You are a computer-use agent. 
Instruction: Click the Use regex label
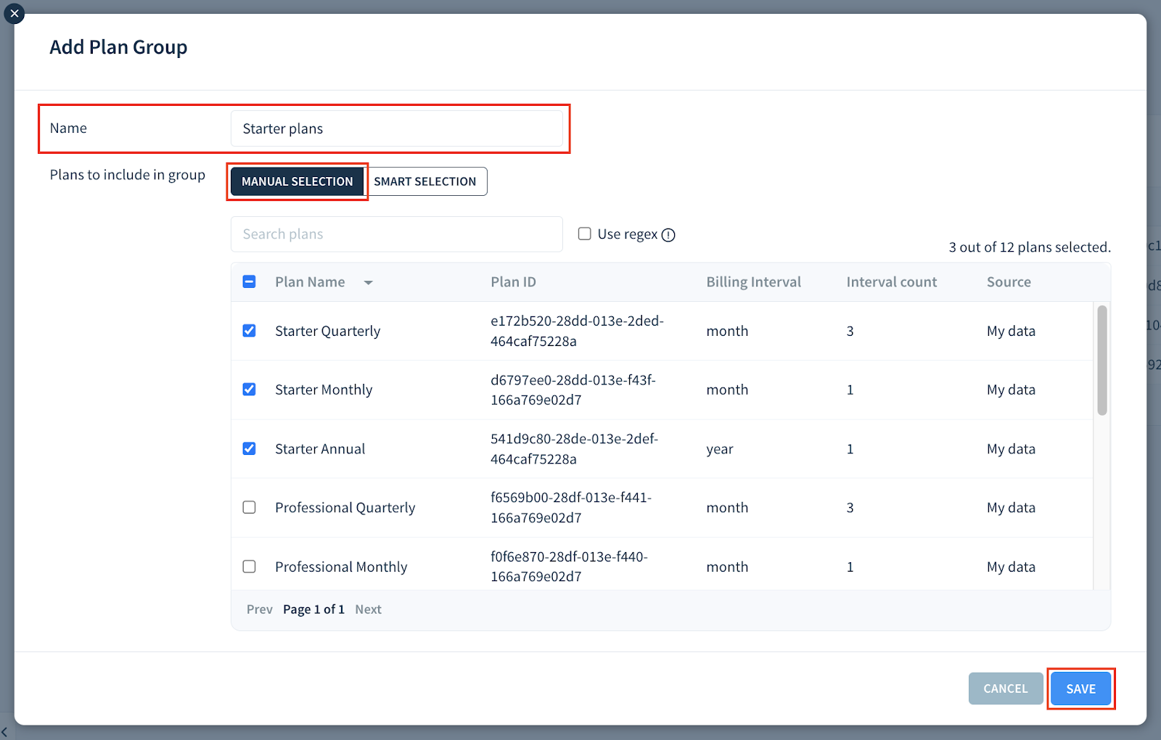click(x=628, y=234)
